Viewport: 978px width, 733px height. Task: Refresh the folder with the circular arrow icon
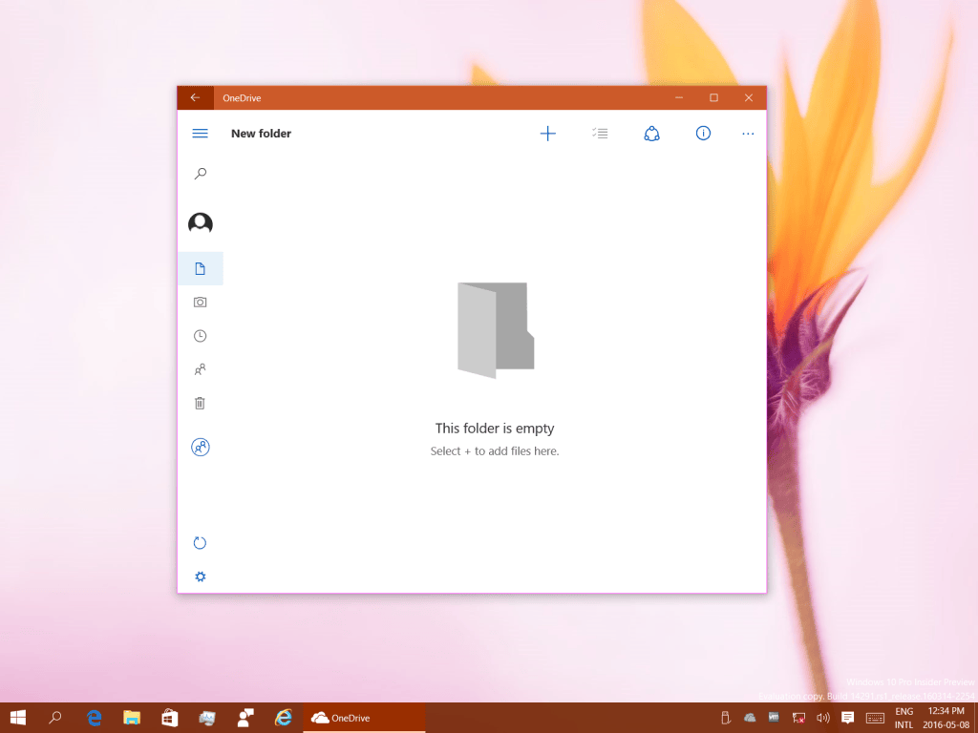click(200, 543)
